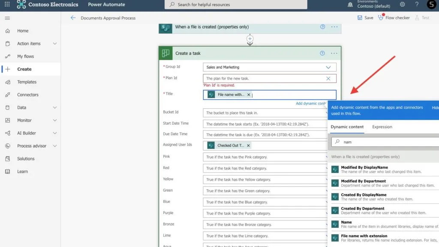439x247 pixels.
Task: Open Yellow category dropdown
Action: point(265,180)
